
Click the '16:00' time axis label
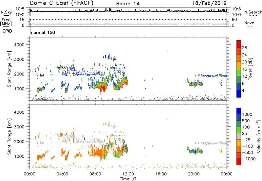(161, 174)
